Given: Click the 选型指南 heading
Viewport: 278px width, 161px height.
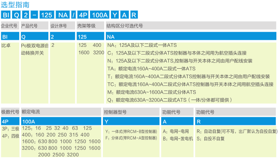Looking at the screenshot, I should [15, 5].
